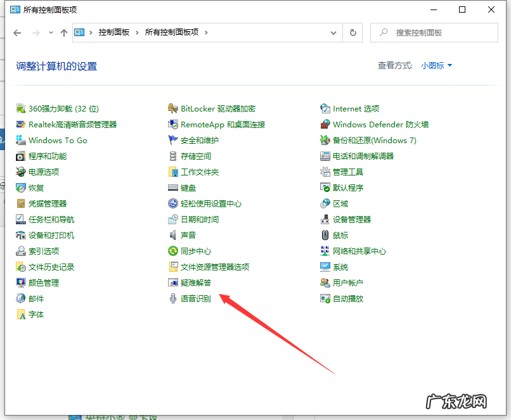Image resolution: width=511 pixels, height=420 pixels.
Task: Open 程序和功能 control panel item
Action: (48, 156)
